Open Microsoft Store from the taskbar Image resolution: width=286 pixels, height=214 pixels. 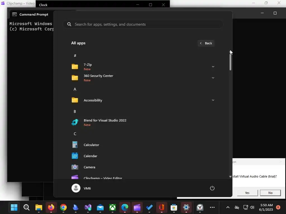174,207
